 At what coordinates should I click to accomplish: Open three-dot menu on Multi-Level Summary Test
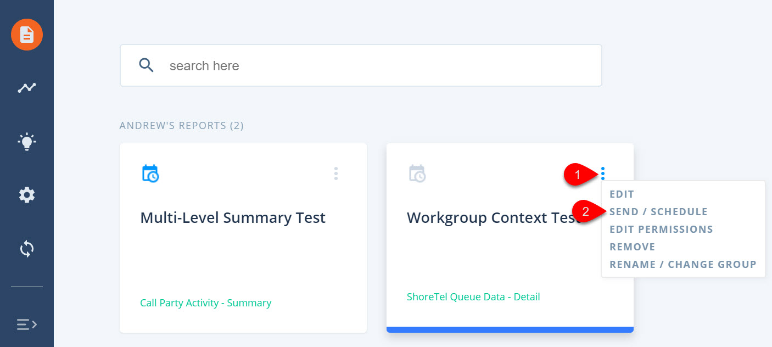pos(336,173)
